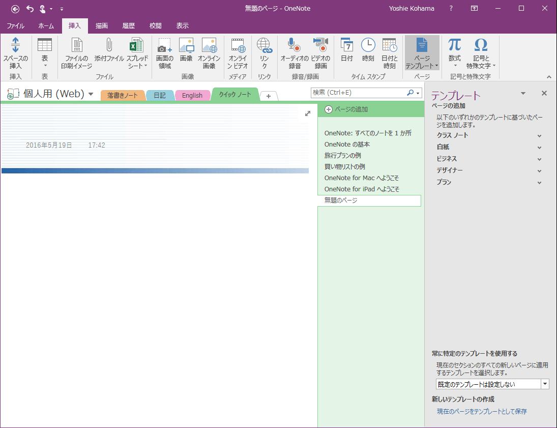
Task: Click the Back arrow in title bar
Action: tap(15, 9)
